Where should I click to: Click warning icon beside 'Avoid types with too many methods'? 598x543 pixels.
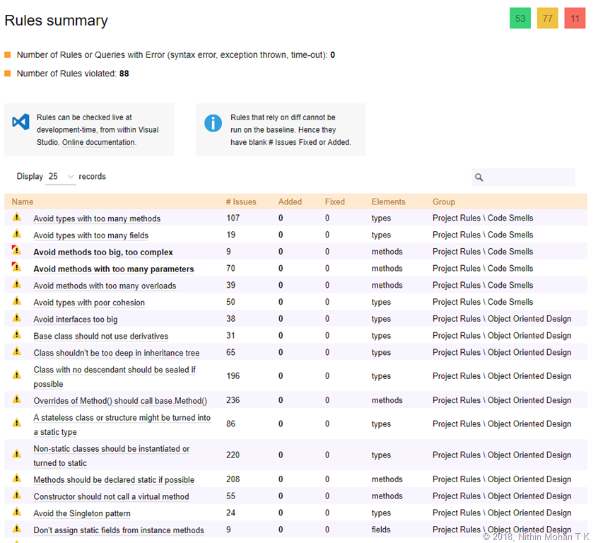17,218
